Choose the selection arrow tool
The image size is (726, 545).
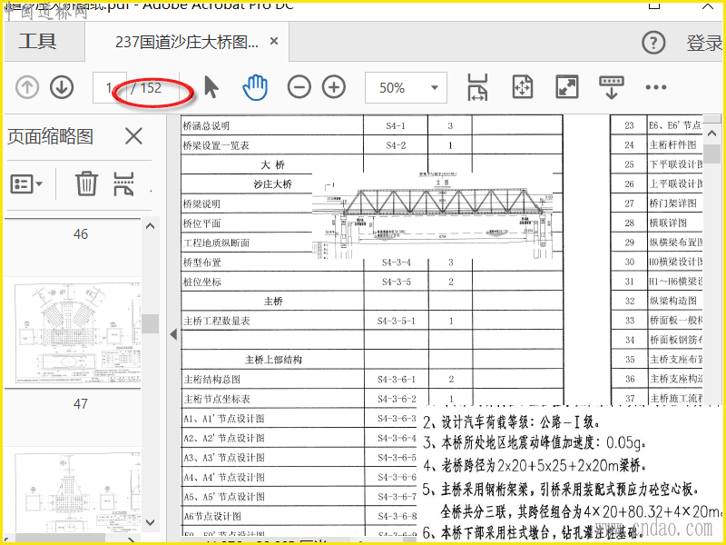point(211,87)
